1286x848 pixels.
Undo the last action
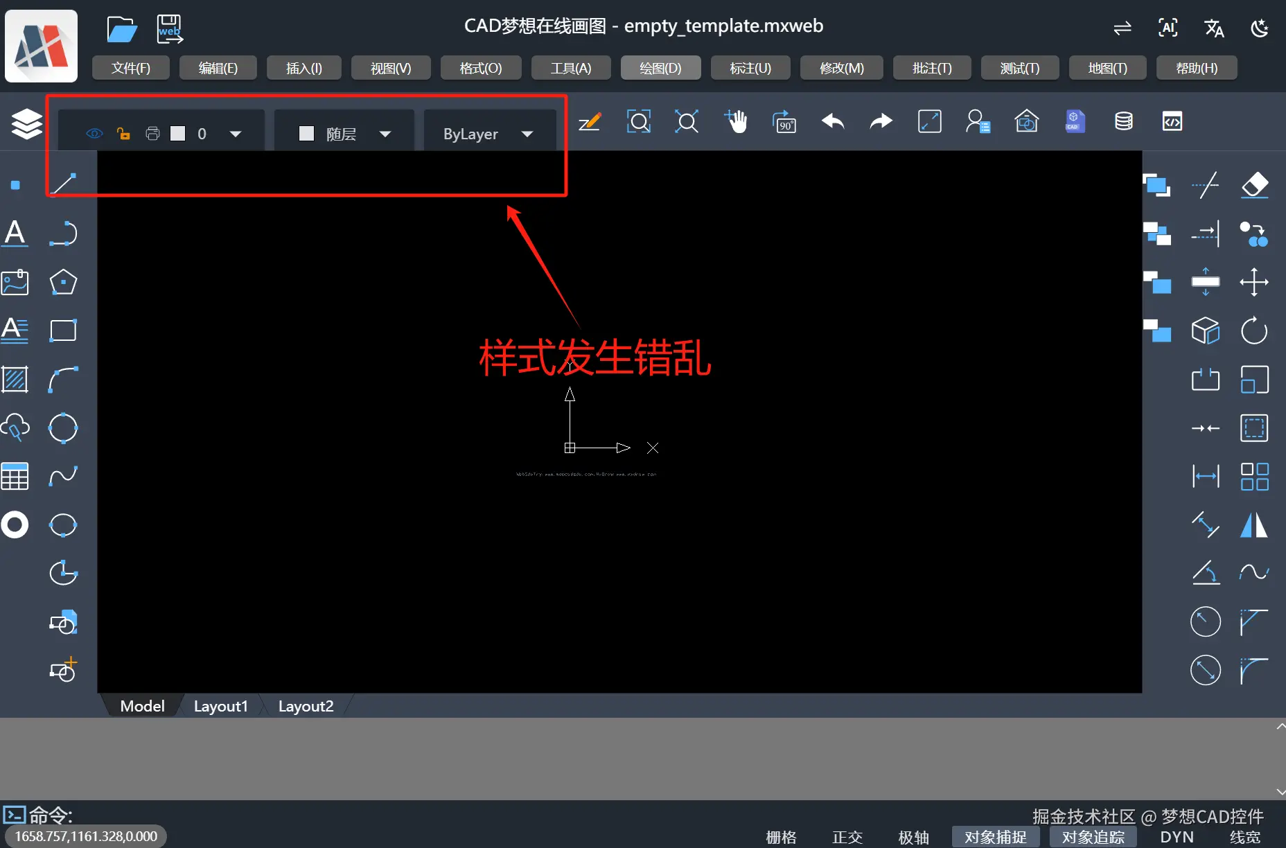[x=831, y=121]
